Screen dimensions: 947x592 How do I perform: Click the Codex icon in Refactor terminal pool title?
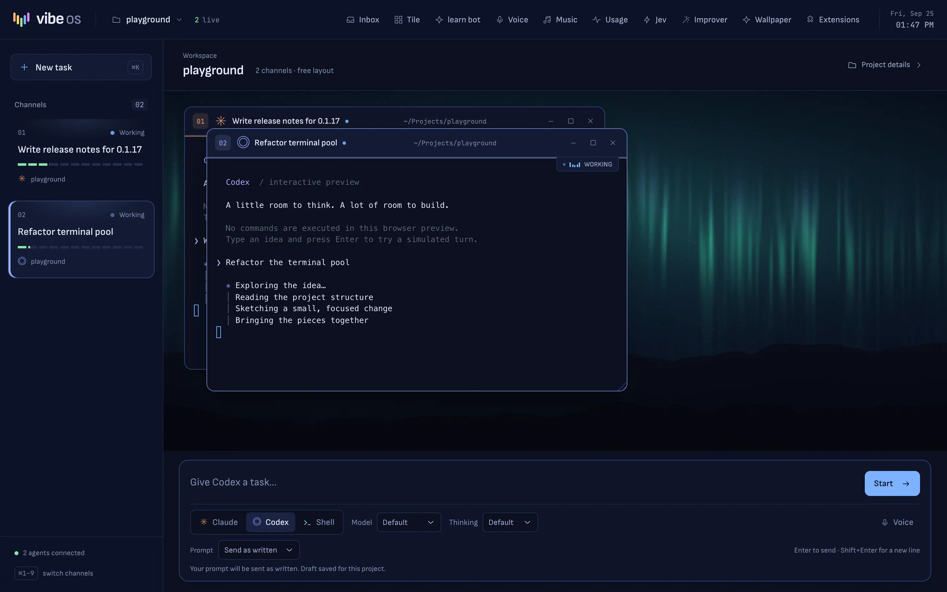(x=243, y=142)
